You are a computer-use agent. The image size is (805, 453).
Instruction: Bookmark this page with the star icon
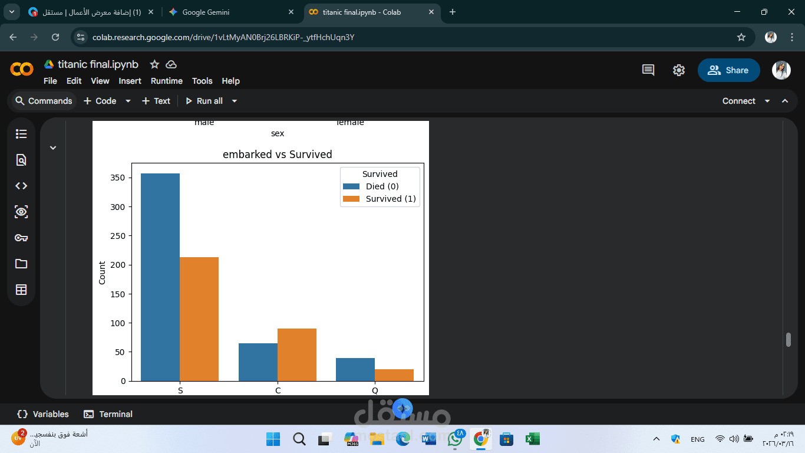click(741, 37)
